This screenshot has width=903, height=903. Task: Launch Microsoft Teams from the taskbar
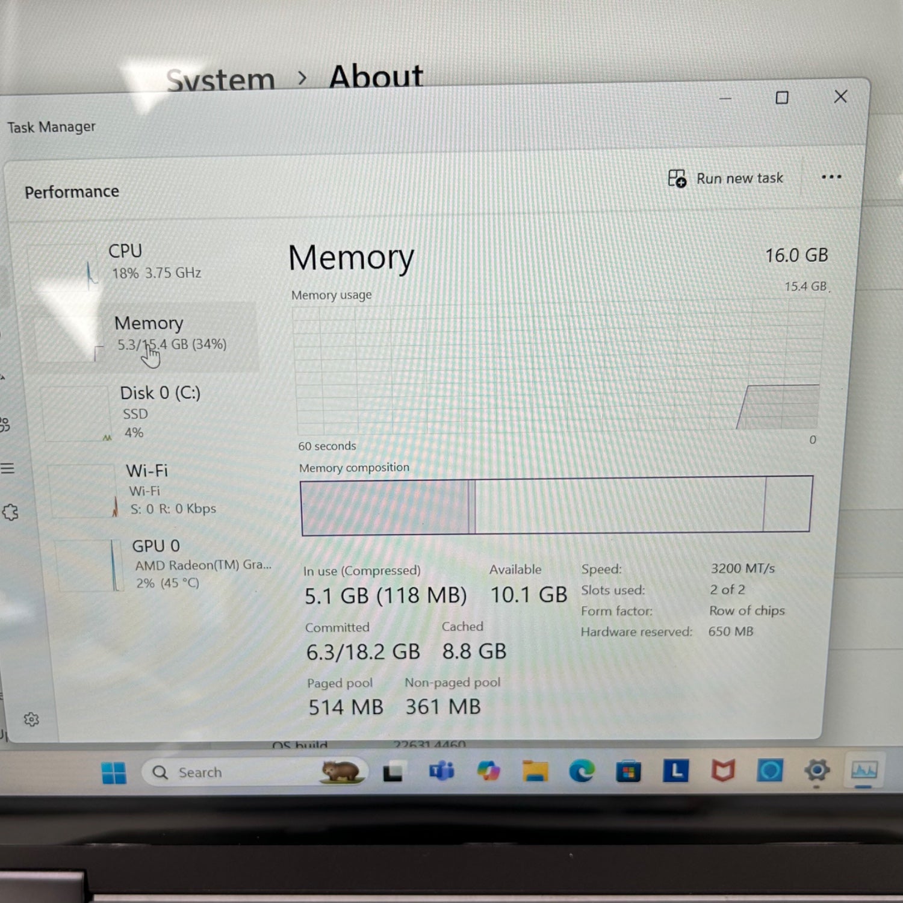point(441,771)
